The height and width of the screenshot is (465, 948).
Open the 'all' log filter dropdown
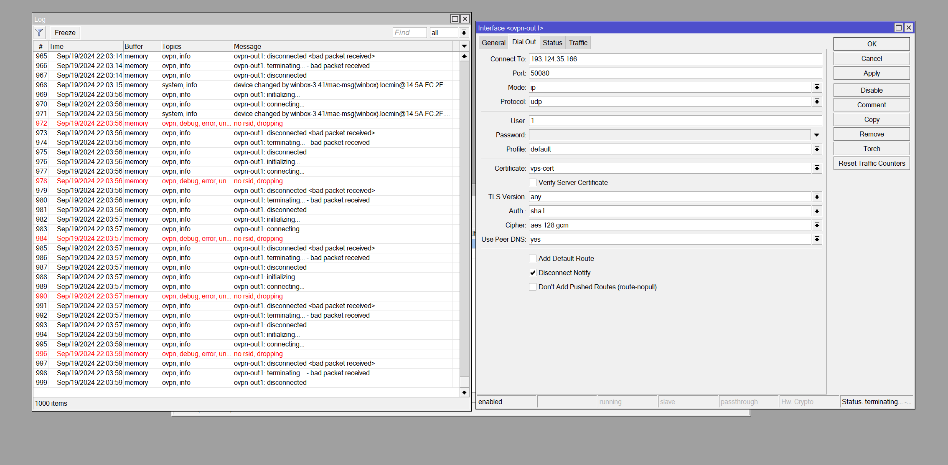464,33
